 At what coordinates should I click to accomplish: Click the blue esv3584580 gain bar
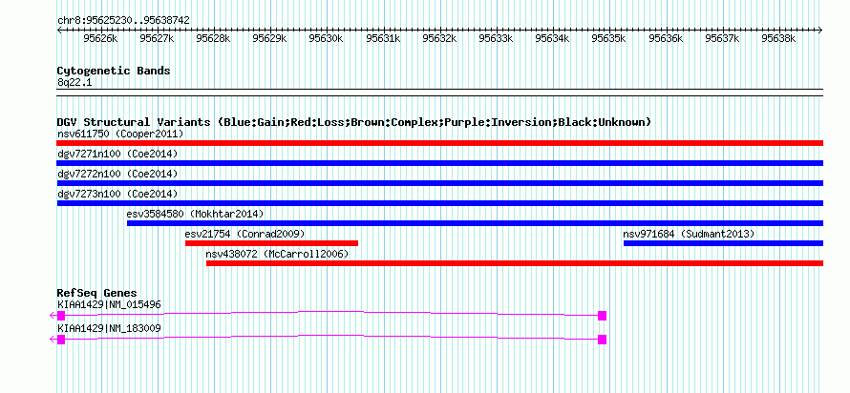click(x=475, y=223)
